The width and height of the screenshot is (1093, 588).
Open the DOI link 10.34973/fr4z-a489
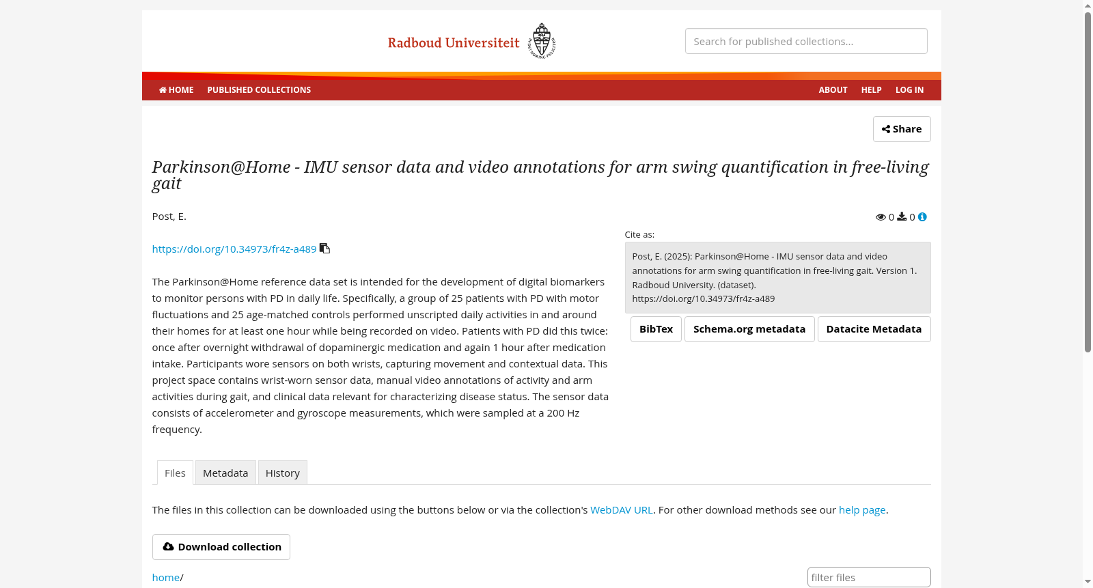[x=234, y=249]
